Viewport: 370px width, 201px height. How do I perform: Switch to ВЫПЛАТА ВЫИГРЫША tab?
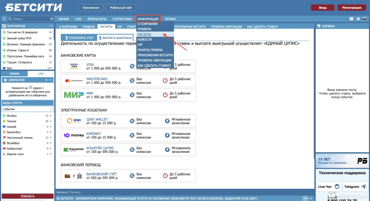pyautogui.click(x=115, y=37)
